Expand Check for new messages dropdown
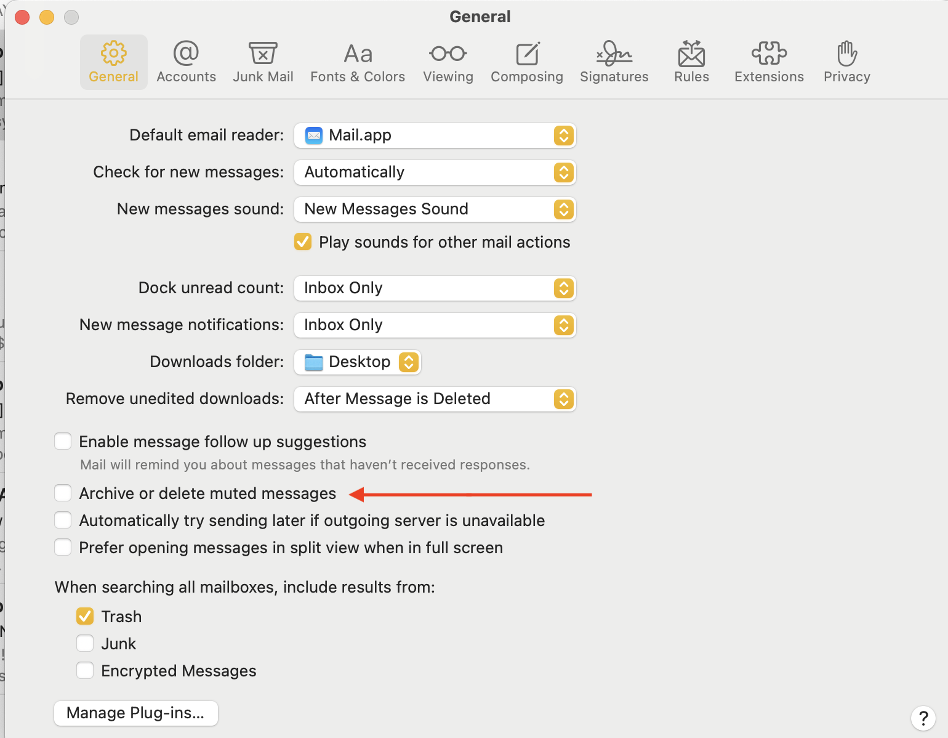 point(435,172)
